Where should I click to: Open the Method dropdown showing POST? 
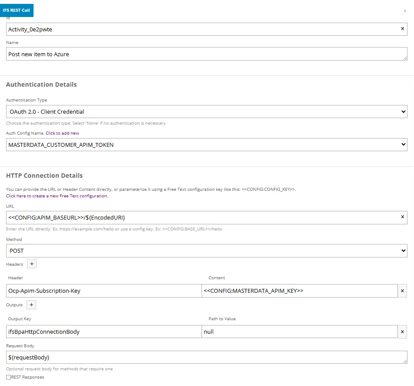click(x=206, y=251)
